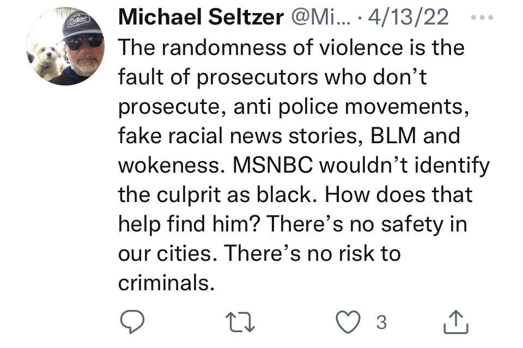Click the word wokeness in the tweet
523x348 pixels.
point(173,166)
